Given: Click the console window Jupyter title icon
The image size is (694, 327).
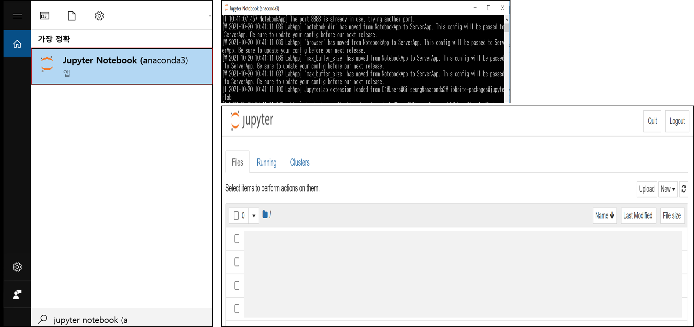Looking at the screenshot, I should tap(226, 8).
